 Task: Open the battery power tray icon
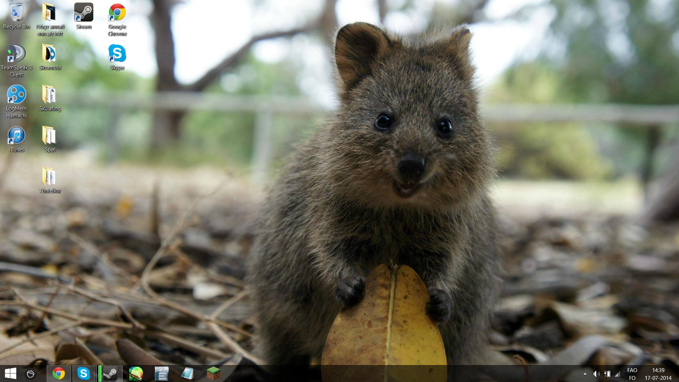[607, 374]
